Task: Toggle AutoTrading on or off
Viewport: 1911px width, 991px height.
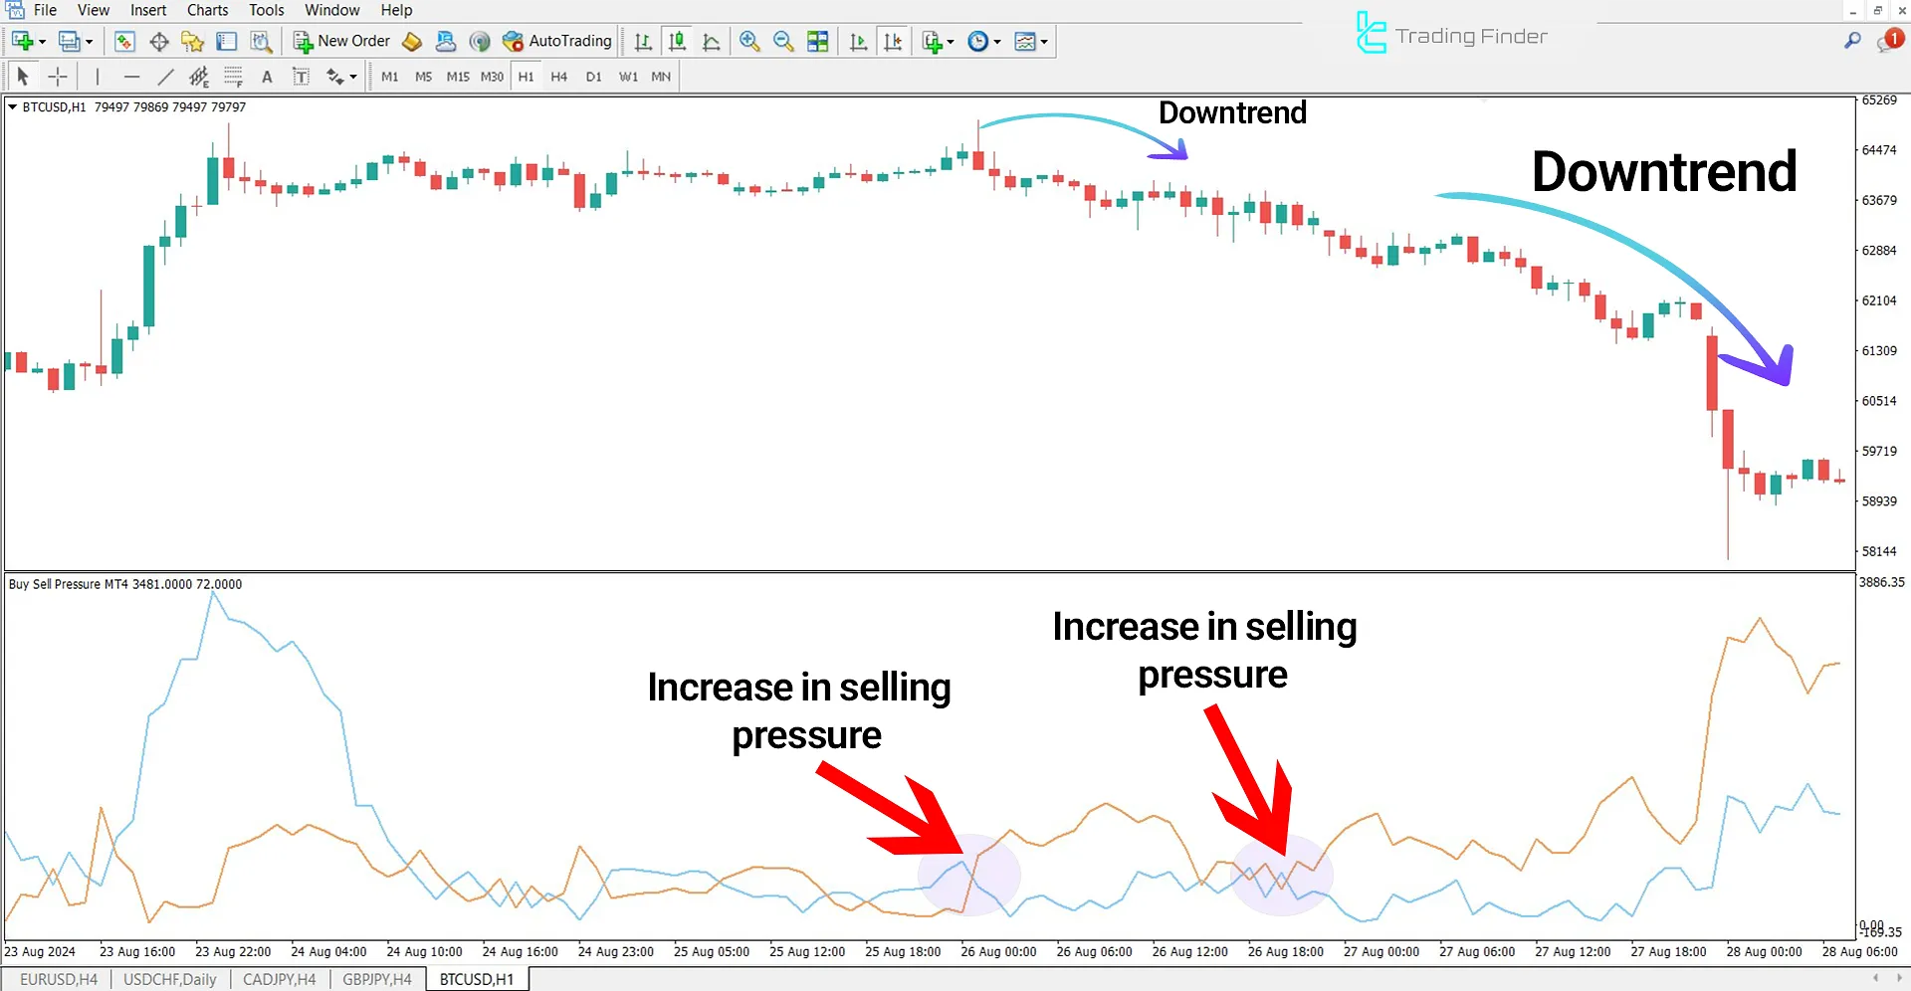Action: click(x=557, y=41)
